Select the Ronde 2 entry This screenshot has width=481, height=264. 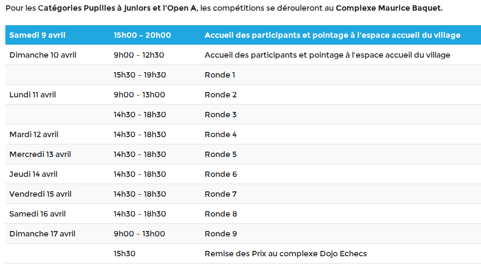(x=221, y=95)
